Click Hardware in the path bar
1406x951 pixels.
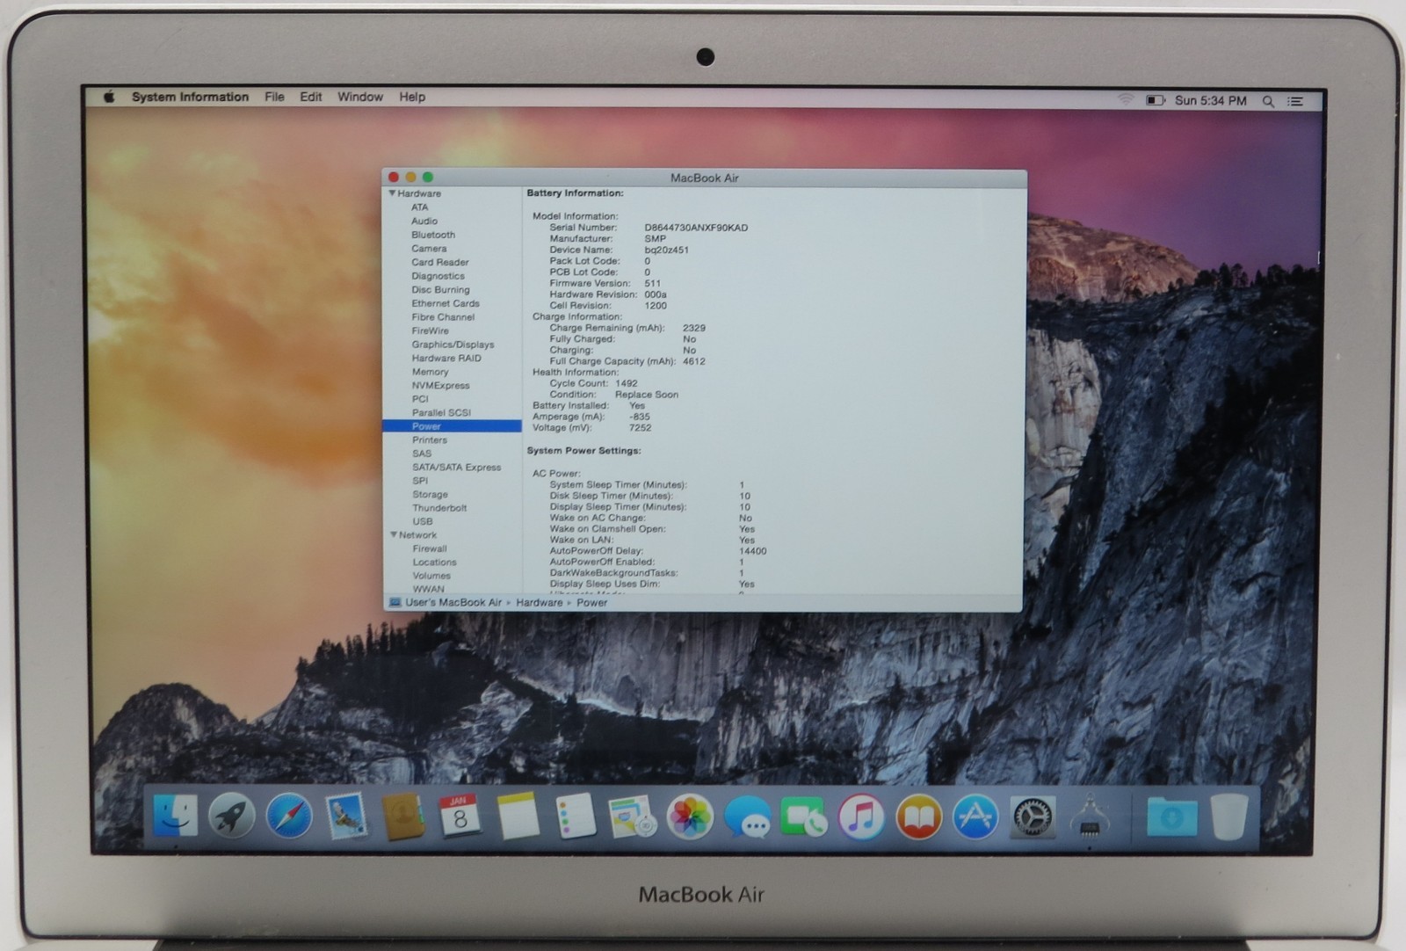pyautogui.click(x=539, y=603)
